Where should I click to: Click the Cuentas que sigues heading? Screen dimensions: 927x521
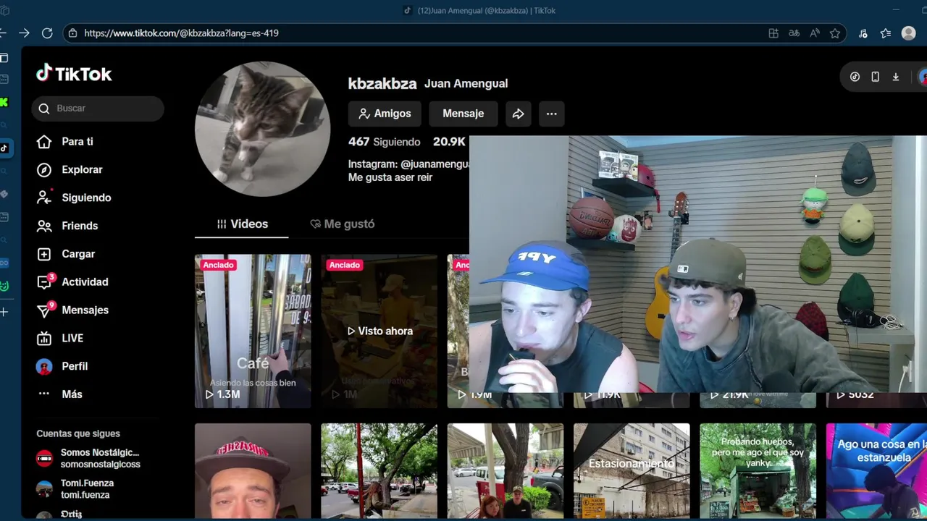pos(78,433)
